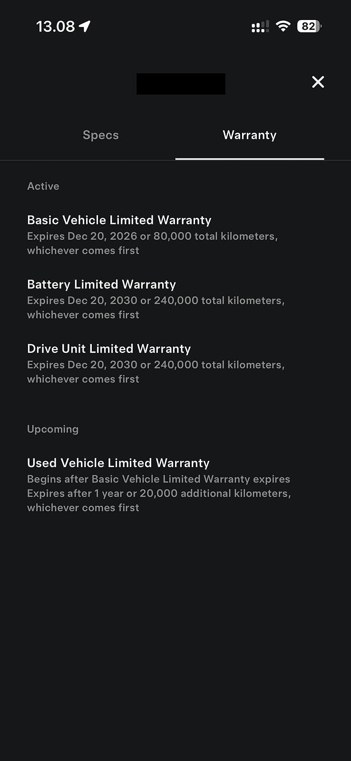The width and height of the screenshot is (351, 761).
Task: Tap the Upcoming section heading
Action: [53, 429]
